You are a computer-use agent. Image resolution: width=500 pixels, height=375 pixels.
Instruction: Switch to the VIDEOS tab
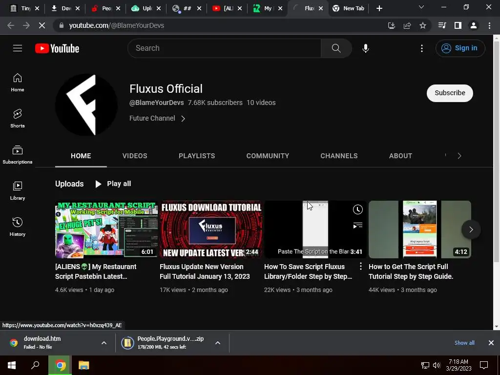135,156
